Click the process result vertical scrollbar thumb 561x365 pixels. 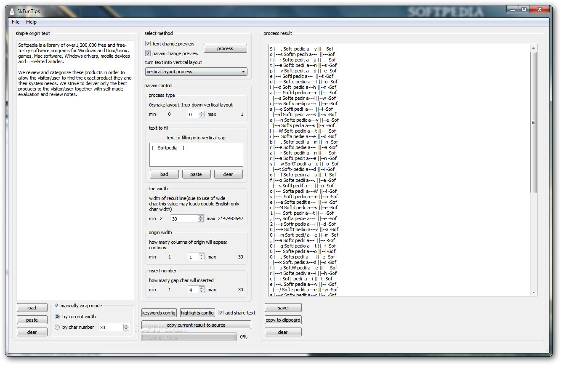pos(534,123)
